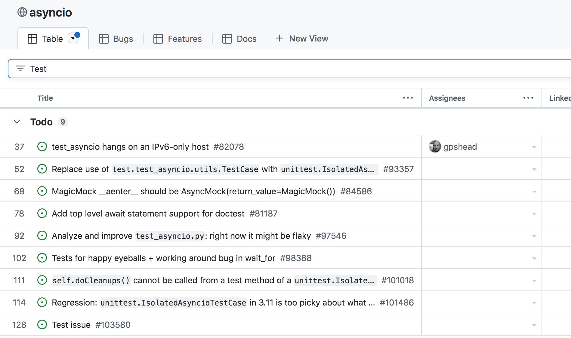Switch to the Features view tab
The height and width of the screenshot is (338, 571).
click(177, 39)
